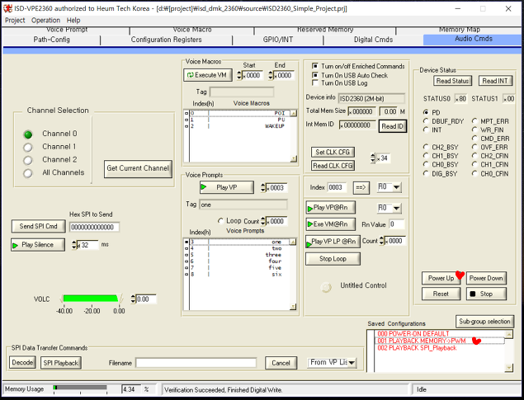Select Channel 1 radio button
The width and height of the screenshot is (524, 400).
[x=28, y=148]
